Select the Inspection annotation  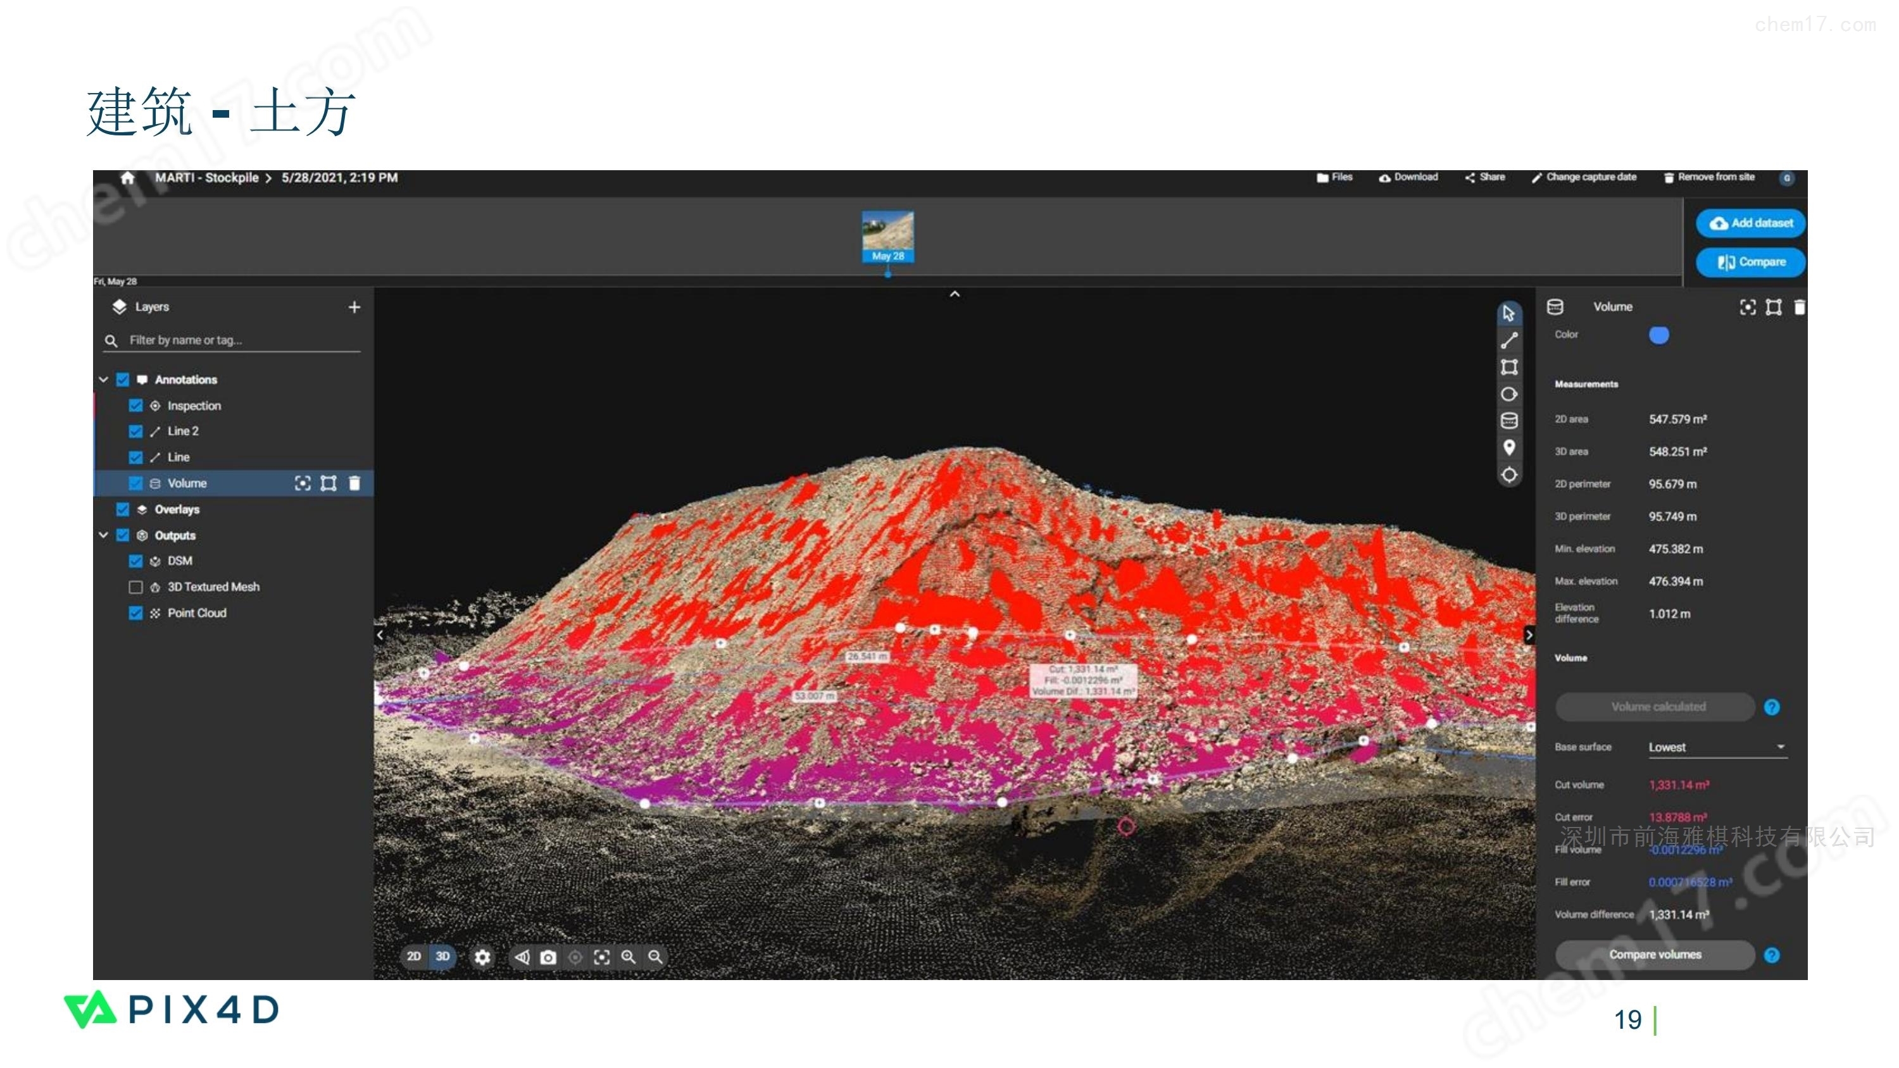tap(194, 406)
